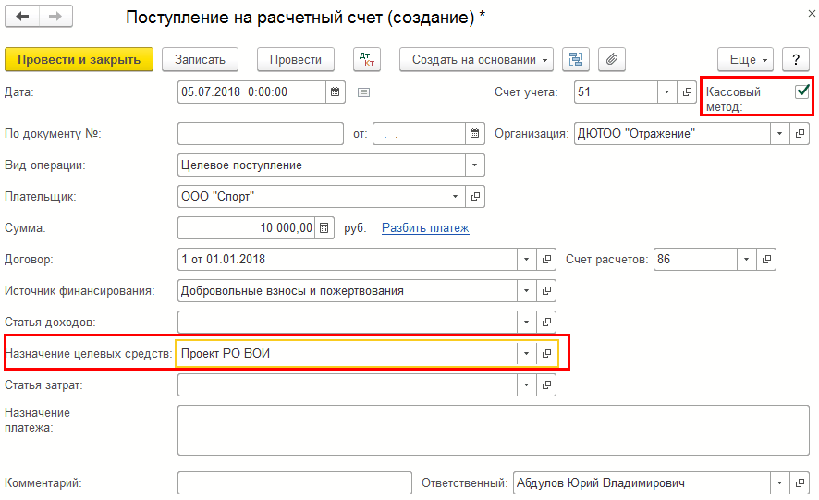
Task: Go forward with the right arrow button
Action: tap(55, 17)
